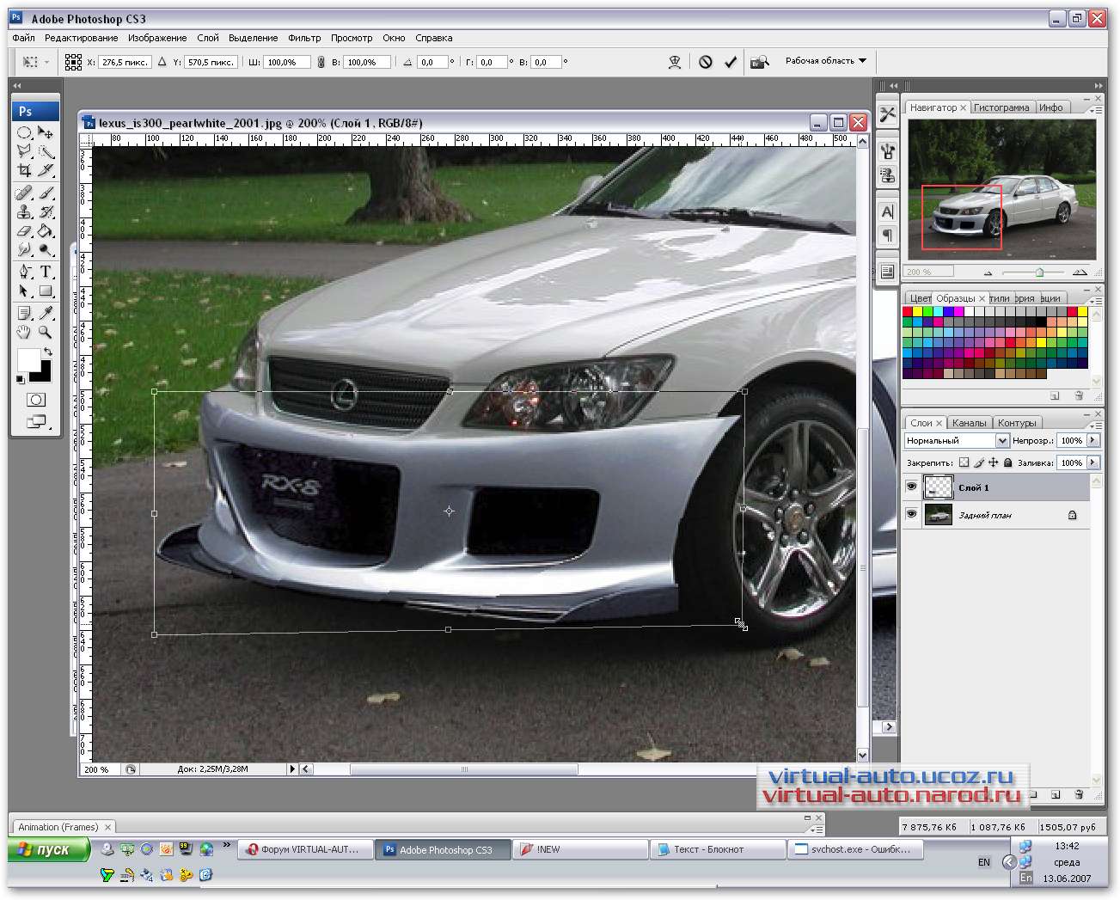Select the Smudge tool
This screenshot has width=1120, height=900.
24,249
